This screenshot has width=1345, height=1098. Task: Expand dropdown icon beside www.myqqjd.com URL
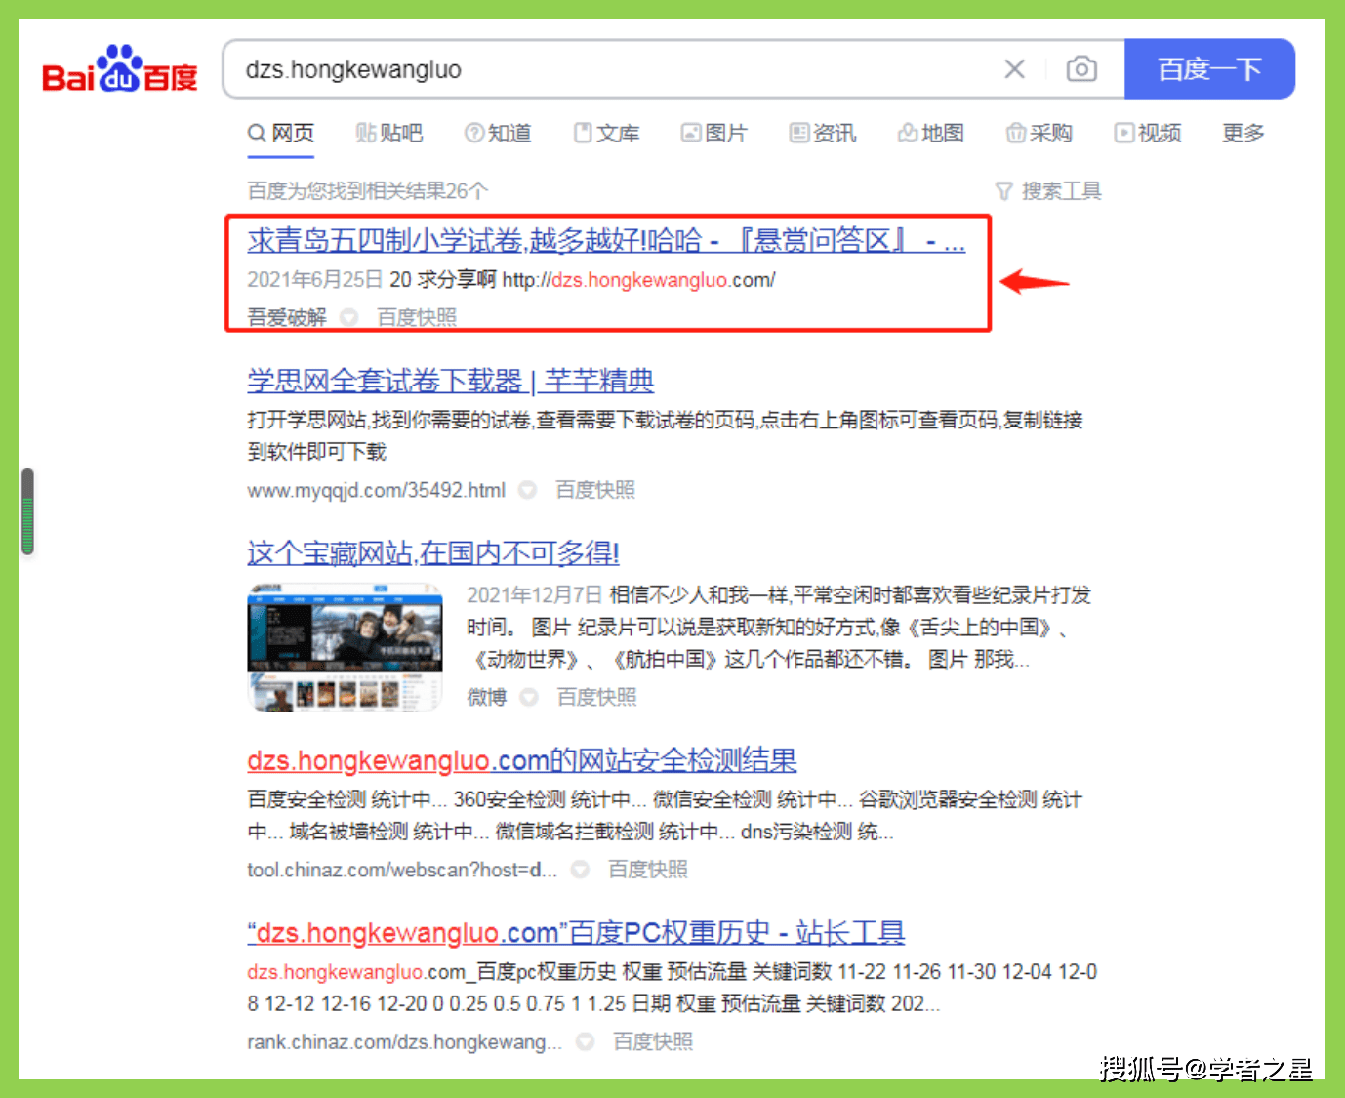click(x=527, y=490)
